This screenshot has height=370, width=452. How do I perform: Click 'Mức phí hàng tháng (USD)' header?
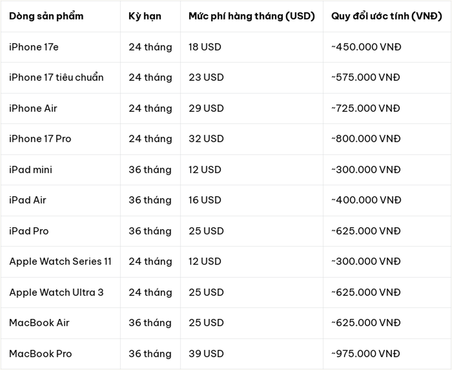252,16
